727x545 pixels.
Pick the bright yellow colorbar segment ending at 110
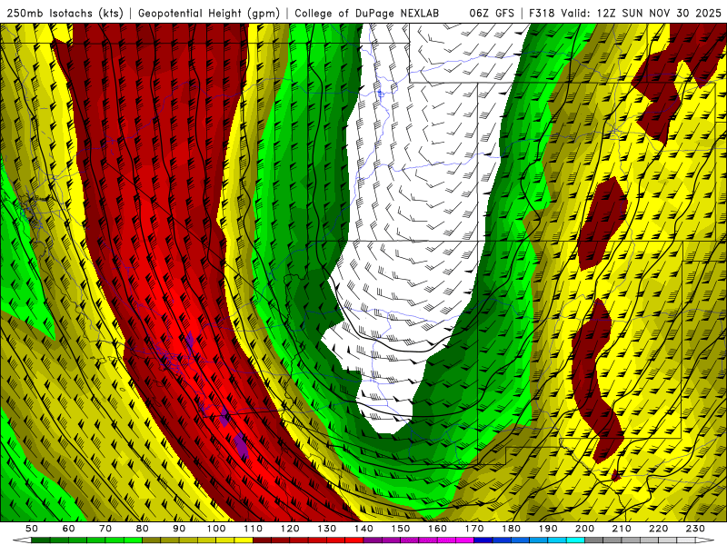point(244,540)
